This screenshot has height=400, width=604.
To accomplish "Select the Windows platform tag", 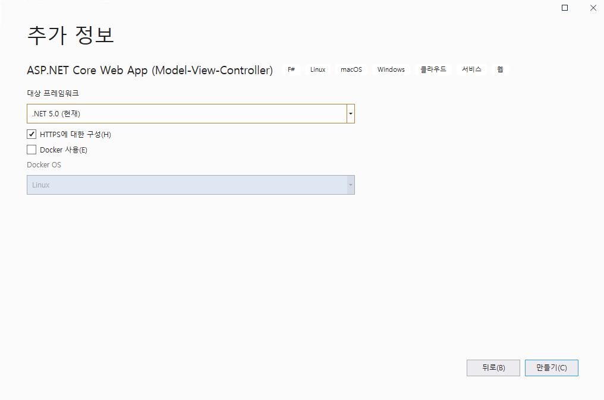I will [x=391, y=69].
